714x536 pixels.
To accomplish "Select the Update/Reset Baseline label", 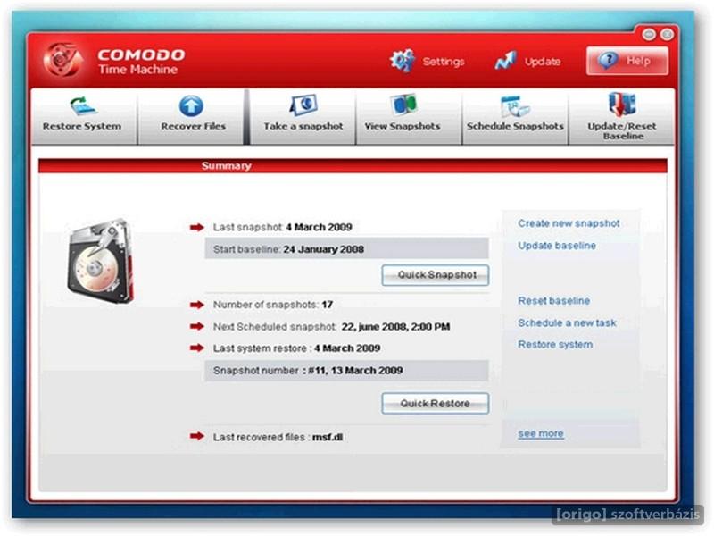I will 622,131.
